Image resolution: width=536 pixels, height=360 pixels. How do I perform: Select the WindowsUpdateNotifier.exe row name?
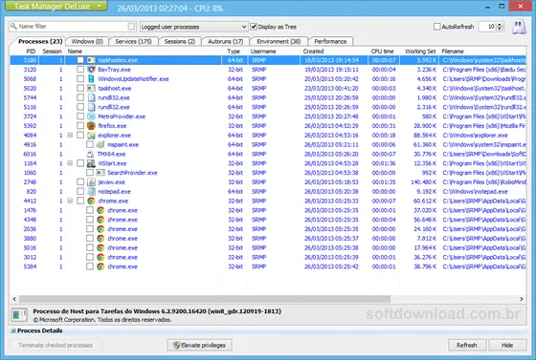133,79
